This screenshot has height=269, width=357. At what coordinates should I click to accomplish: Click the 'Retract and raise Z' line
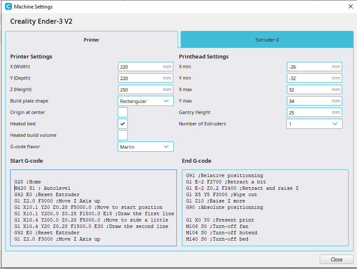point(242,188)
